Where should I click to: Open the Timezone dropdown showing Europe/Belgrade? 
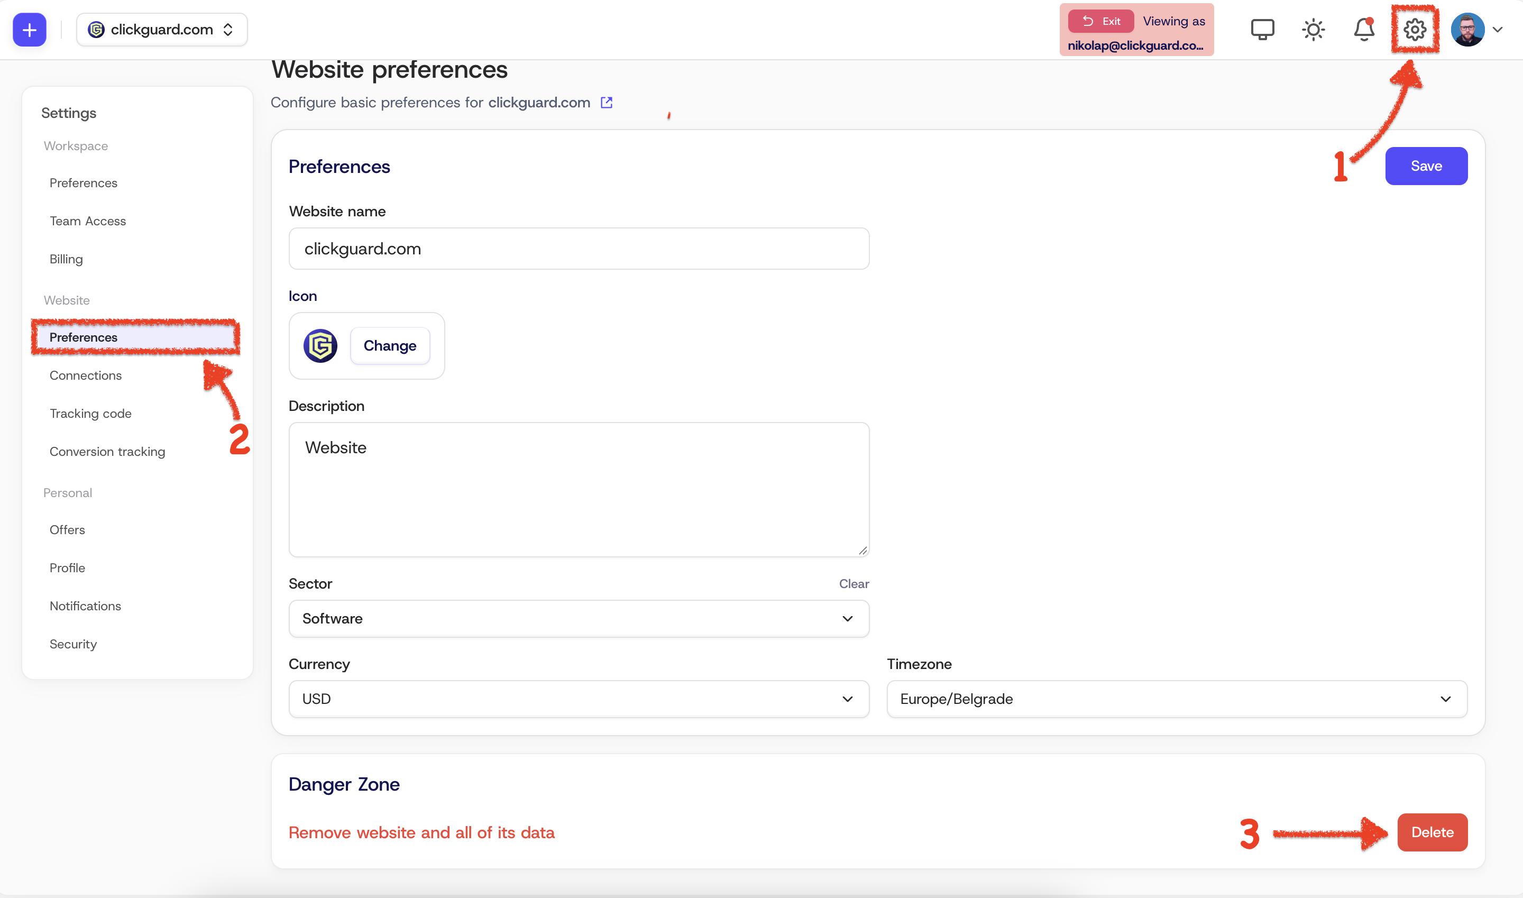tap(1176, 699)
